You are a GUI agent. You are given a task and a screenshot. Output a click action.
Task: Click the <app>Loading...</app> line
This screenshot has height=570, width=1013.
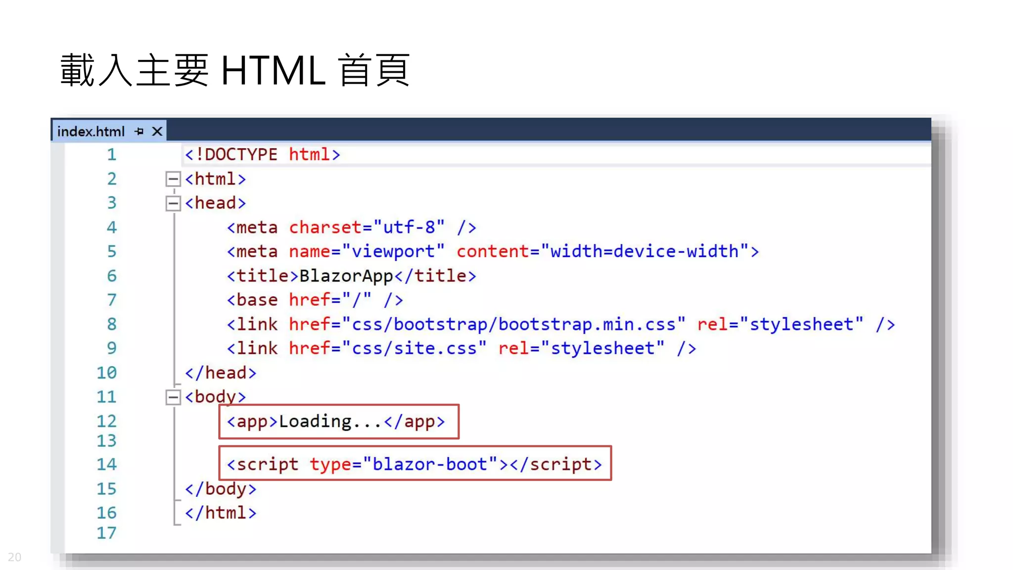pyautogui.click(x=336, y=422)
